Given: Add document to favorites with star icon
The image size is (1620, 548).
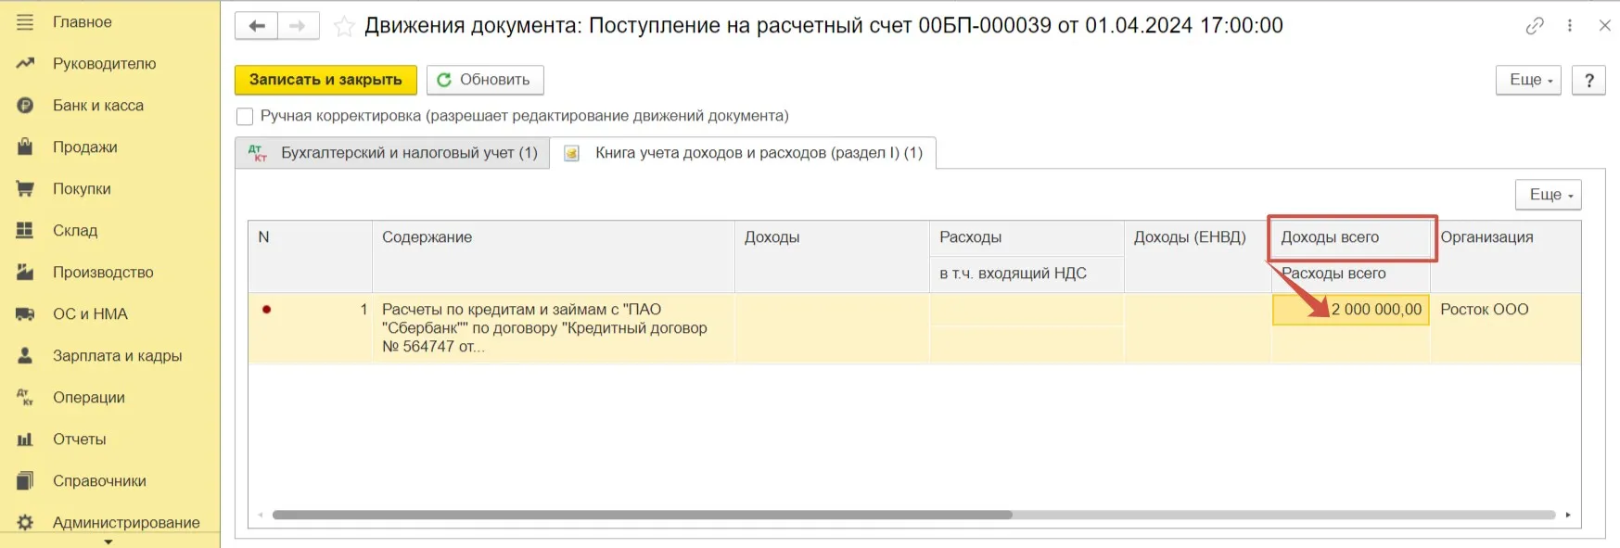Looking at the screenshot, I should tap(344, 27).
